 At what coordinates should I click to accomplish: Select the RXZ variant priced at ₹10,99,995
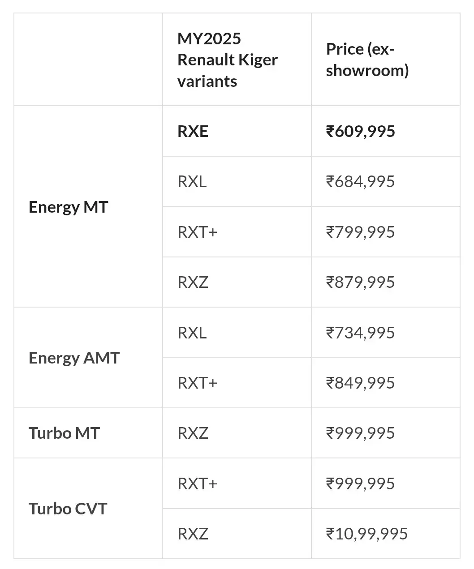click(x=193, y=534)
